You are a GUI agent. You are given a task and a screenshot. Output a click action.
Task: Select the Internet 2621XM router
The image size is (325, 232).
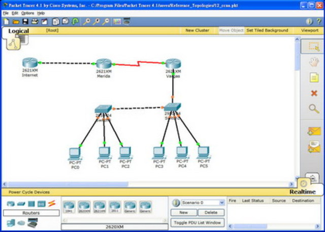pos(30,63)
